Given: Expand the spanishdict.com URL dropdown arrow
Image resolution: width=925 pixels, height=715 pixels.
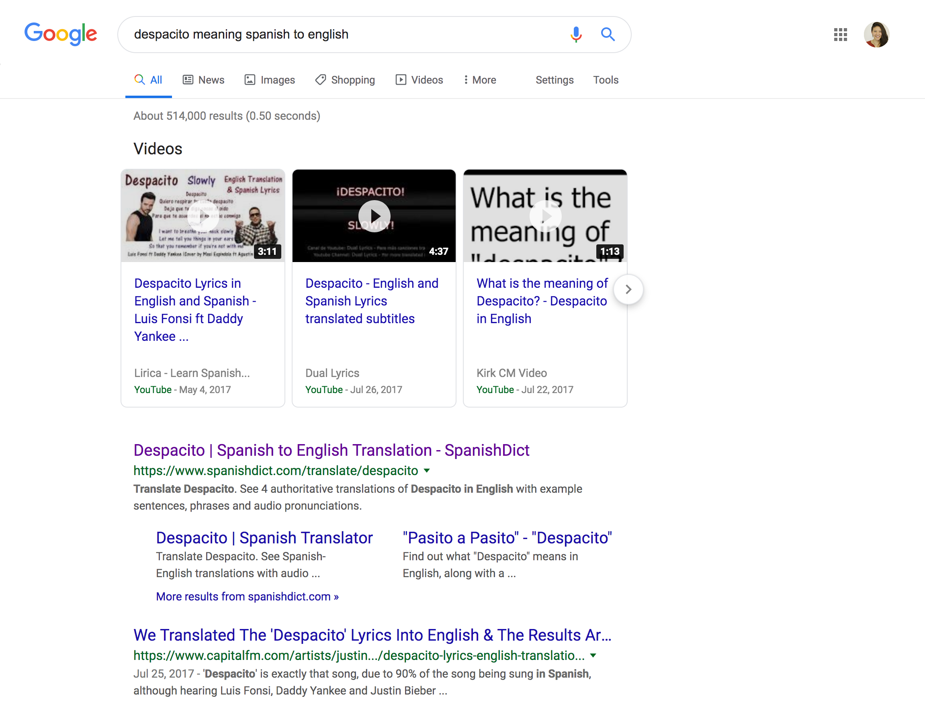Looking at the screenshot, I should 427,471.
